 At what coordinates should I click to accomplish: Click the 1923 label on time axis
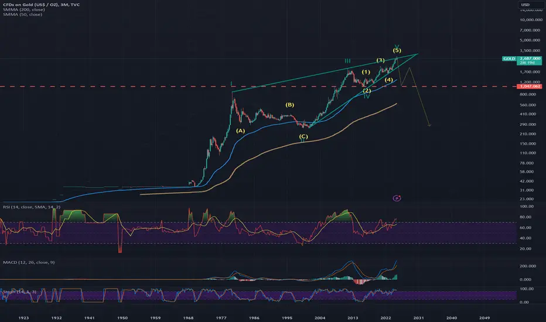[x=23, y=318]
